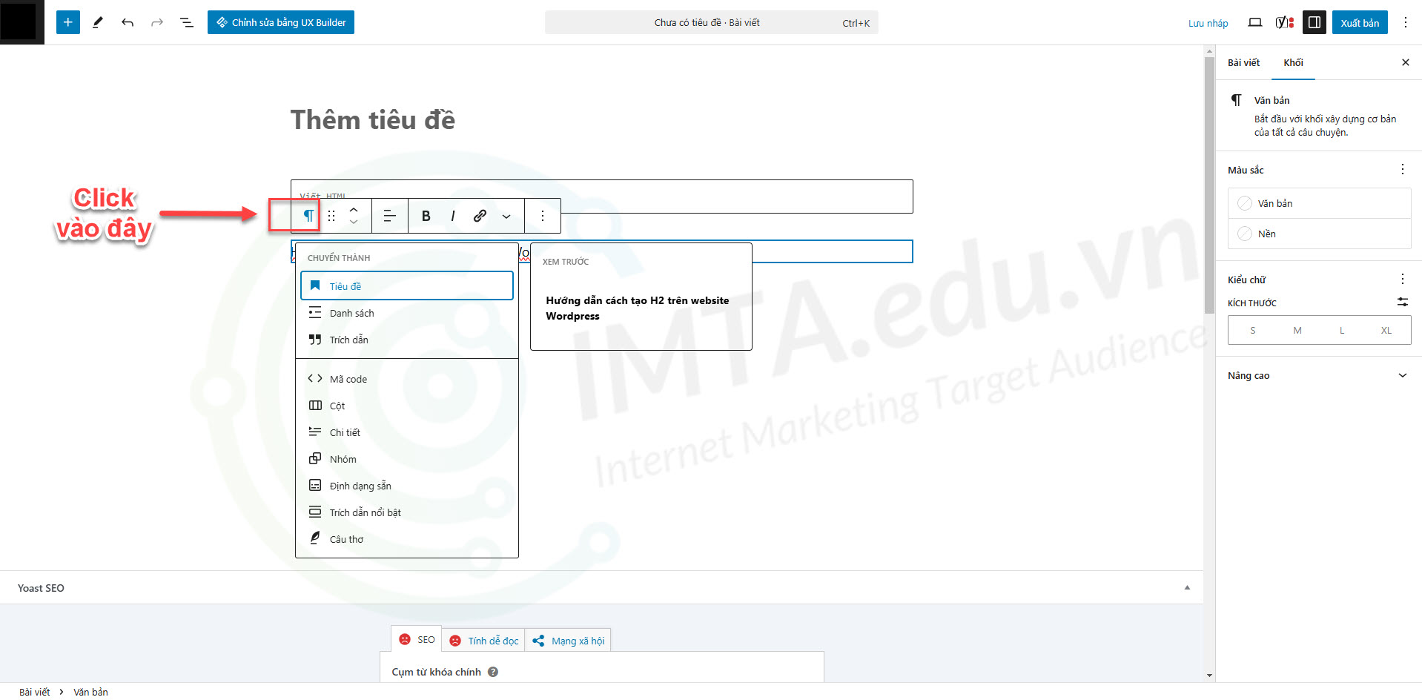Click the Redo arrow
This screenshot has width=1422, height=700.
tap(157, 22)
